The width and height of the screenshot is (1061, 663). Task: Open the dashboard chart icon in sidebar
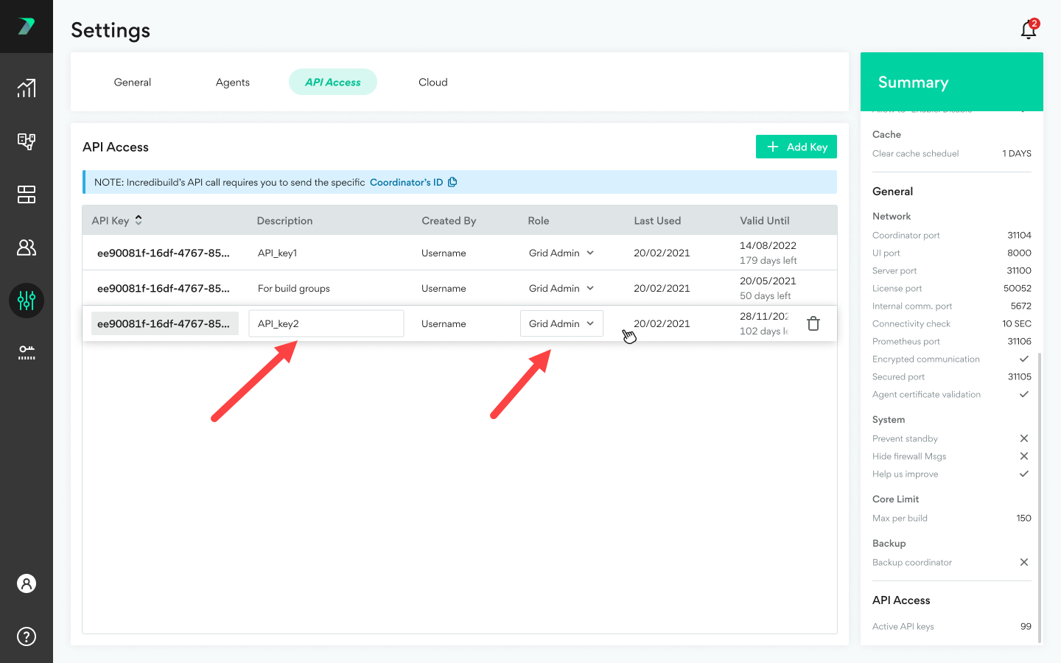(27, 88)
